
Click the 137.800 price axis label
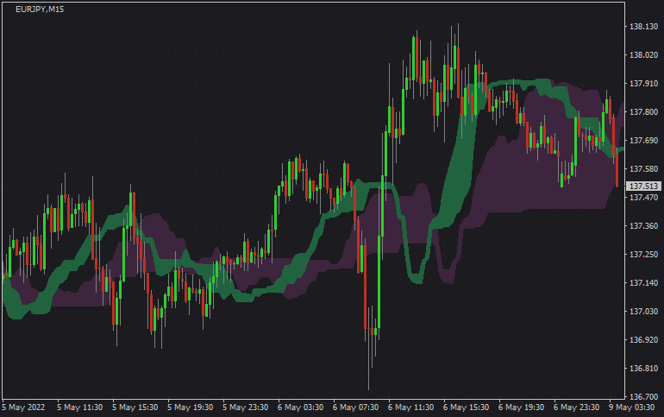[643, 112]
